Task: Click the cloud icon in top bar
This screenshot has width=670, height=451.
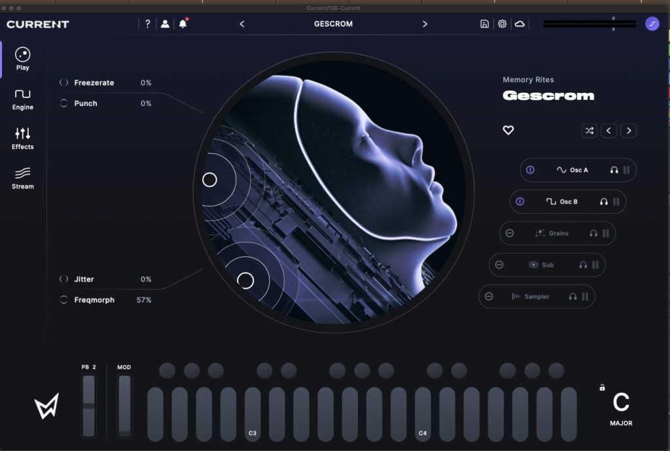Action: click(x=520, y=24)
